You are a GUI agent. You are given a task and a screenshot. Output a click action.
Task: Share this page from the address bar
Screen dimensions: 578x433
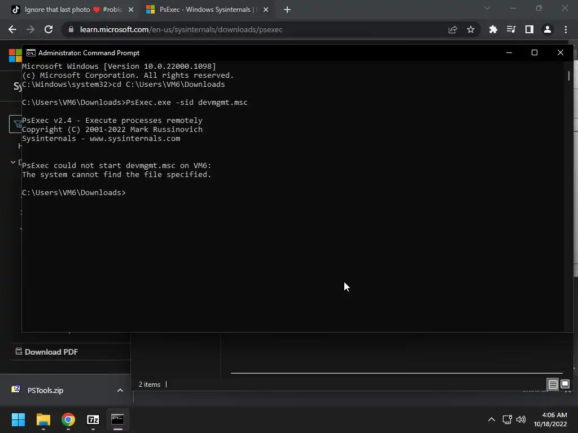click(453, 29)
